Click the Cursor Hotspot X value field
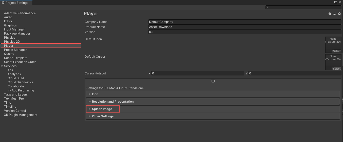 coord(198,73)
